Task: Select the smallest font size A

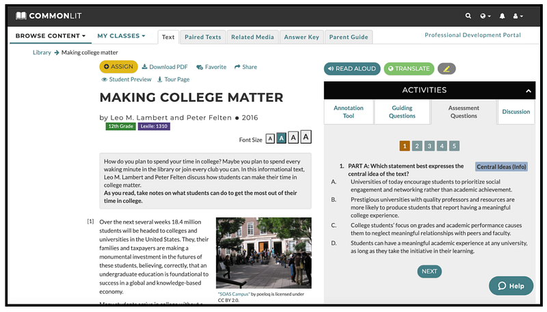Action: [270, 139]
